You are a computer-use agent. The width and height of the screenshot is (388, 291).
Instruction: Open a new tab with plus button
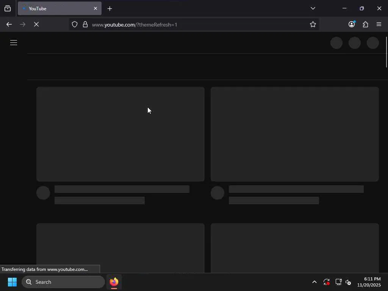[110, 9]
